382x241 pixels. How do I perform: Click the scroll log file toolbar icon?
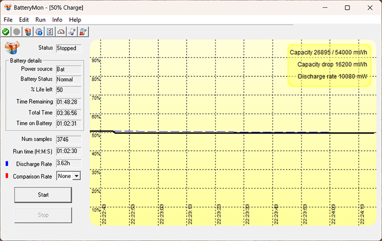[x=72, y=32]
